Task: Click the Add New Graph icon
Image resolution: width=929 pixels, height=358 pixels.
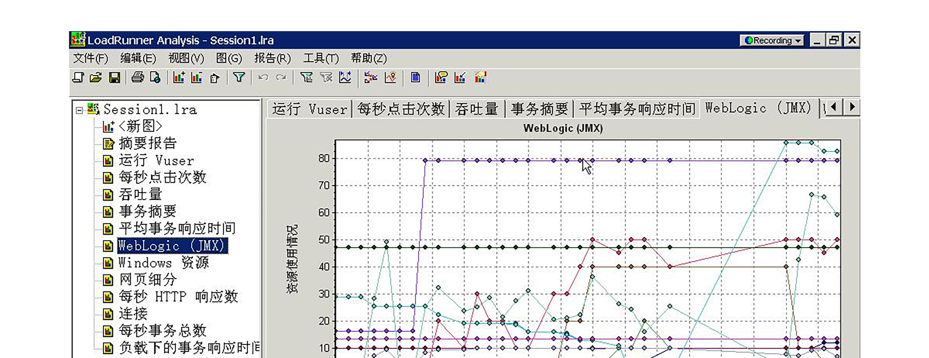Action: pyautogui.click(x=179, y=77)
